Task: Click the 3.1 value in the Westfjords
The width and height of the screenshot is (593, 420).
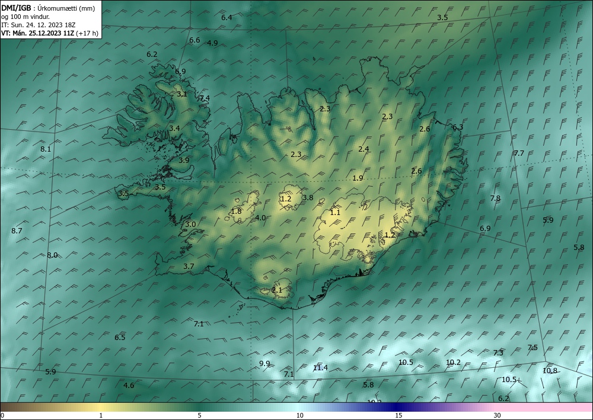Action: coord(182,94)
